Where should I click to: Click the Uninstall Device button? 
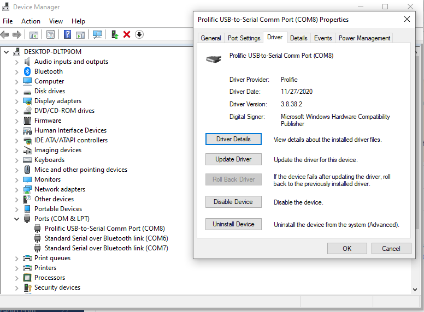pos(233,224)
